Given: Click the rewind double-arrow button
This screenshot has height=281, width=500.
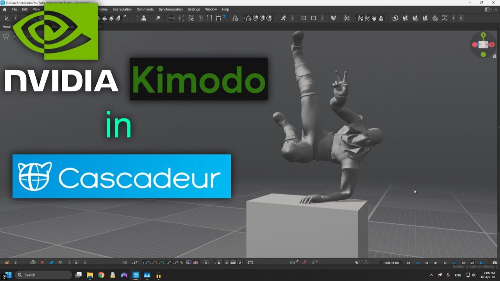Looking at the screenshot, I should [408, 263].
